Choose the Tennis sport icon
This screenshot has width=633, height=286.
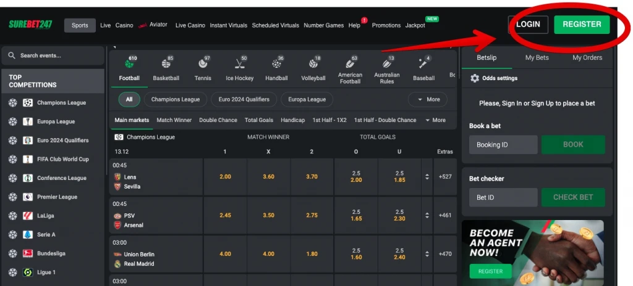(x=202, y=64)
